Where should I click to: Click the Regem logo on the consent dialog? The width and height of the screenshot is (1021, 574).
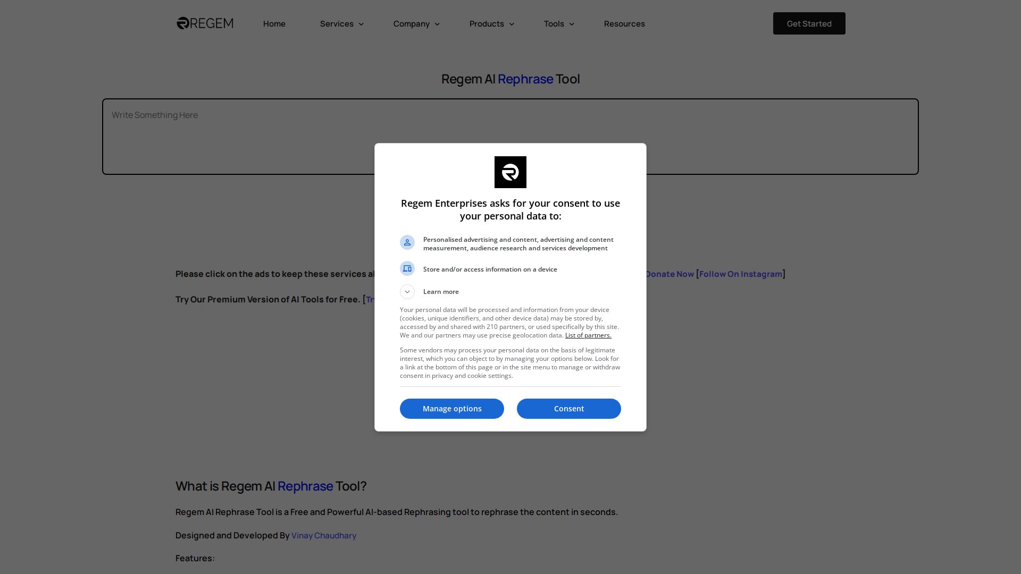click(510, 172)
